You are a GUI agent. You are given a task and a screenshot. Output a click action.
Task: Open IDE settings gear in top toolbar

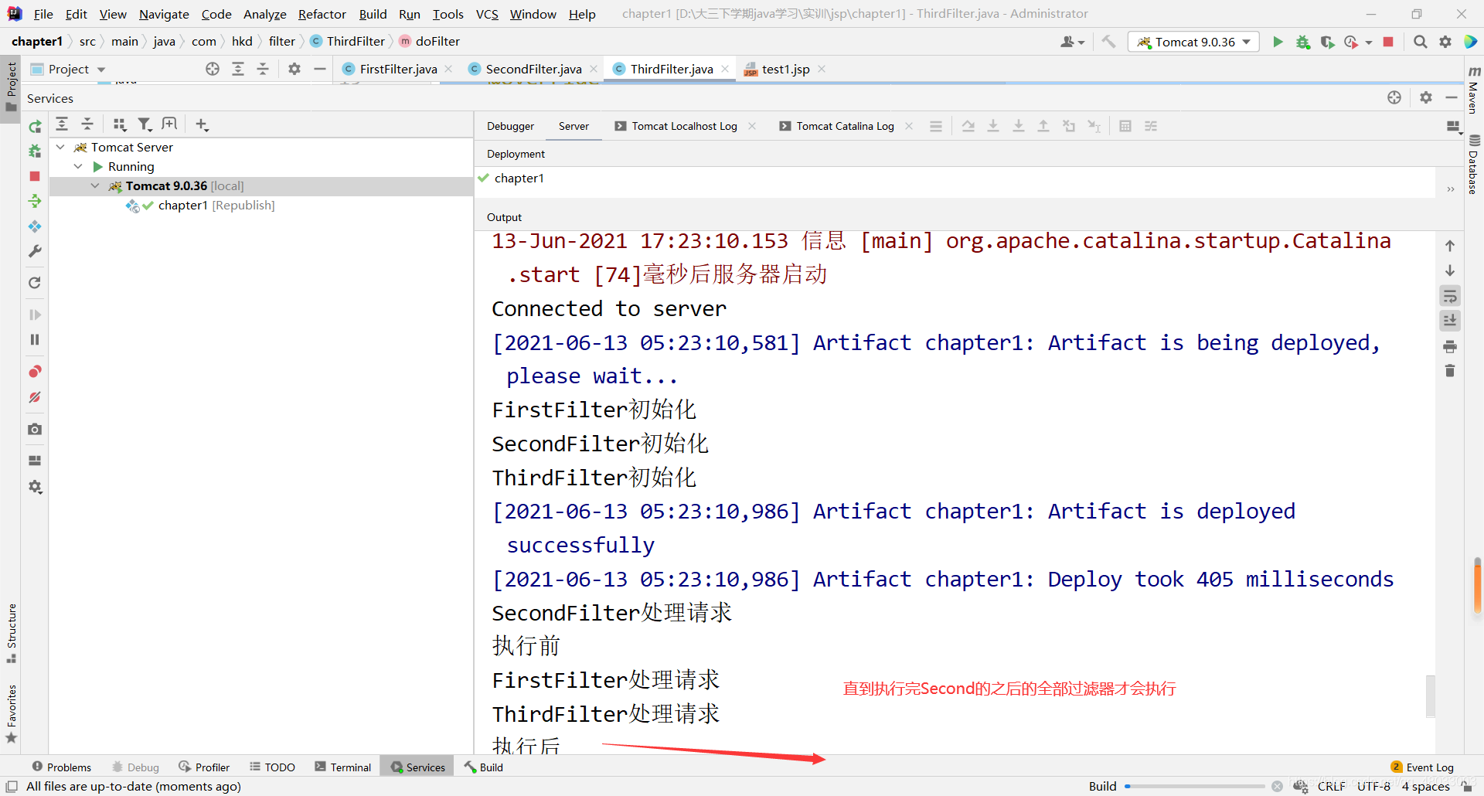1445,42
